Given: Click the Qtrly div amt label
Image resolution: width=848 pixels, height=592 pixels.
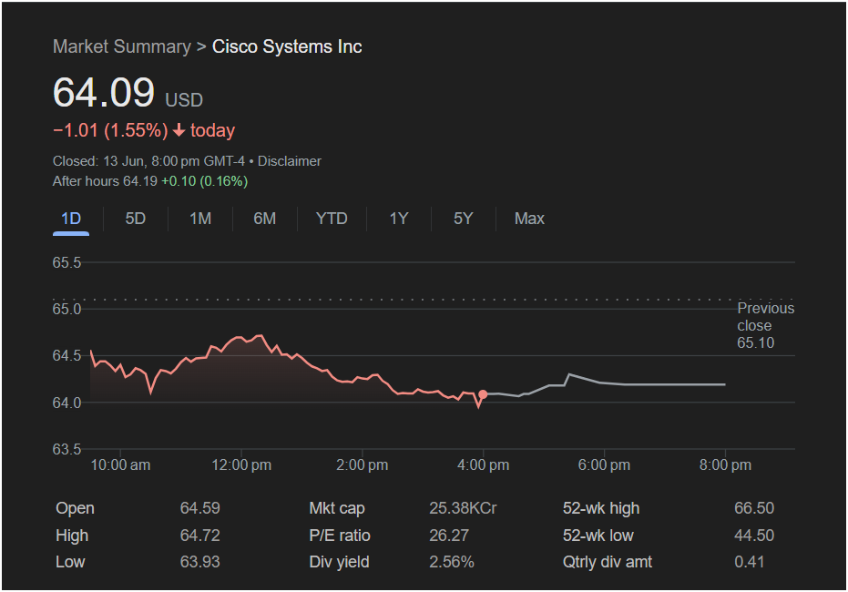Looking at the screenshot, I should click(x=608, y=562).
